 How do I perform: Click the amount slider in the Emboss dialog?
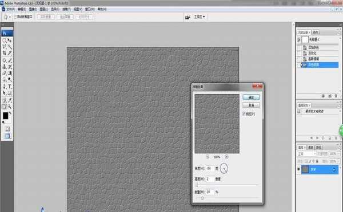[x=227, y=198]
